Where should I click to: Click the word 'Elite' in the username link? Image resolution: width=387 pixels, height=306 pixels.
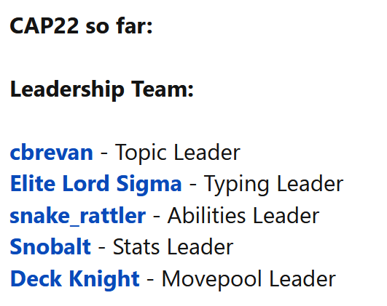click(x=33, y=184)
